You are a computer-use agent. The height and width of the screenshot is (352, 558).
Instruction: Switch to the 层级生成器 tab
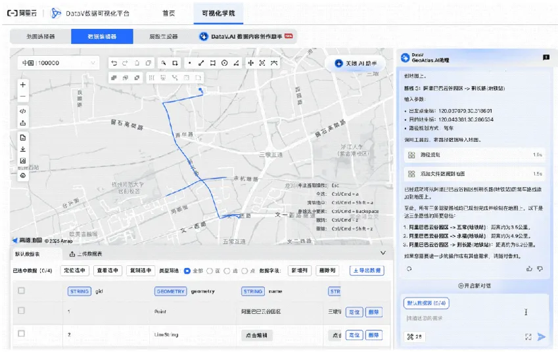pos(164,36)
